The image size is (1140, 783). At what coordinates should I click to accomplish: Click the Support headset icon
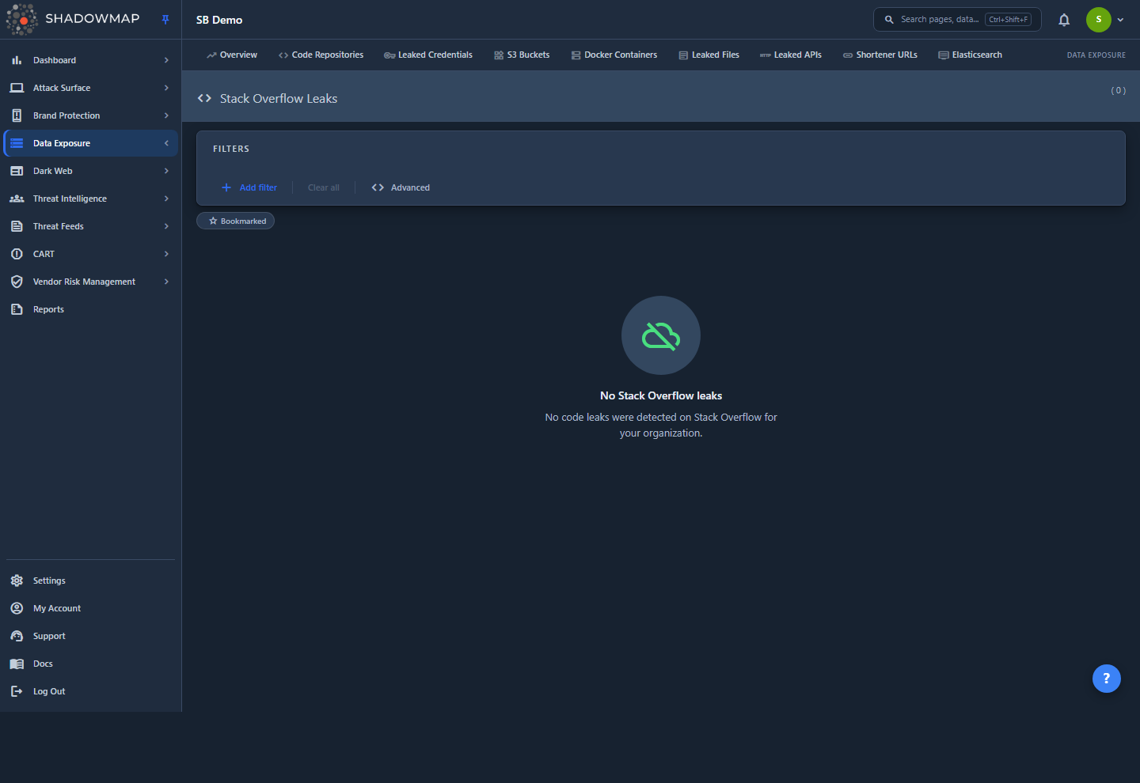coord(17,636)
